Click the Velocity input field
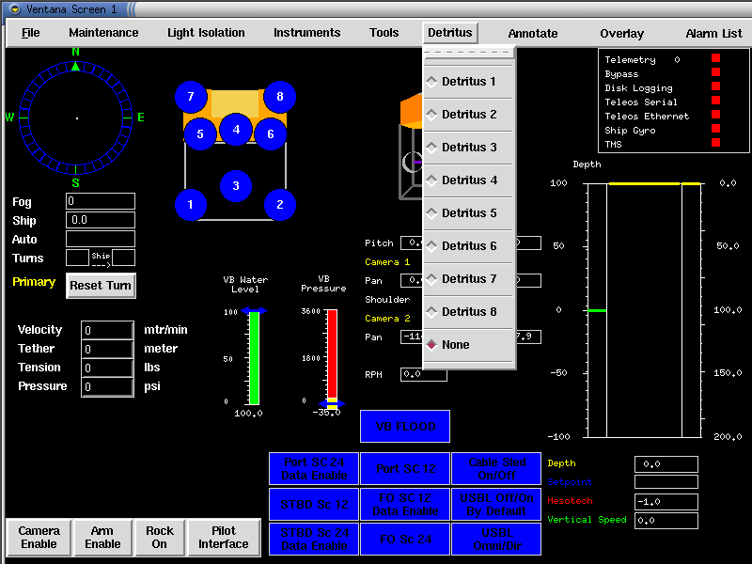This screenshot has width=752, height=564. click(x=107, y=331)
